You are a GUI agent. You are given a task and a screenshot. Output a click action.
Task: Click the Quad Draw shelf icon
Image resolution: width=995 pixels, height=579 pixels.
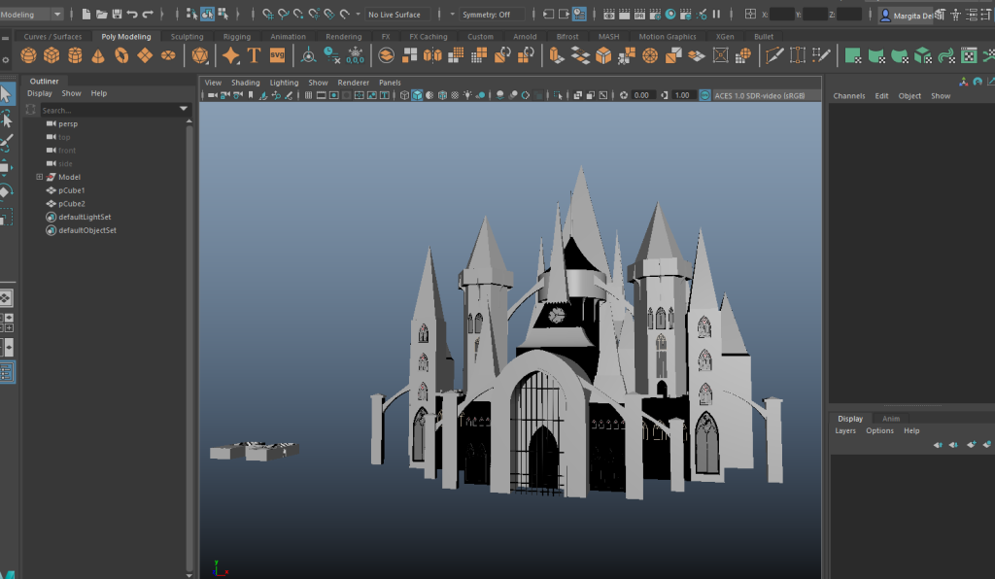[x=822, y=55]
